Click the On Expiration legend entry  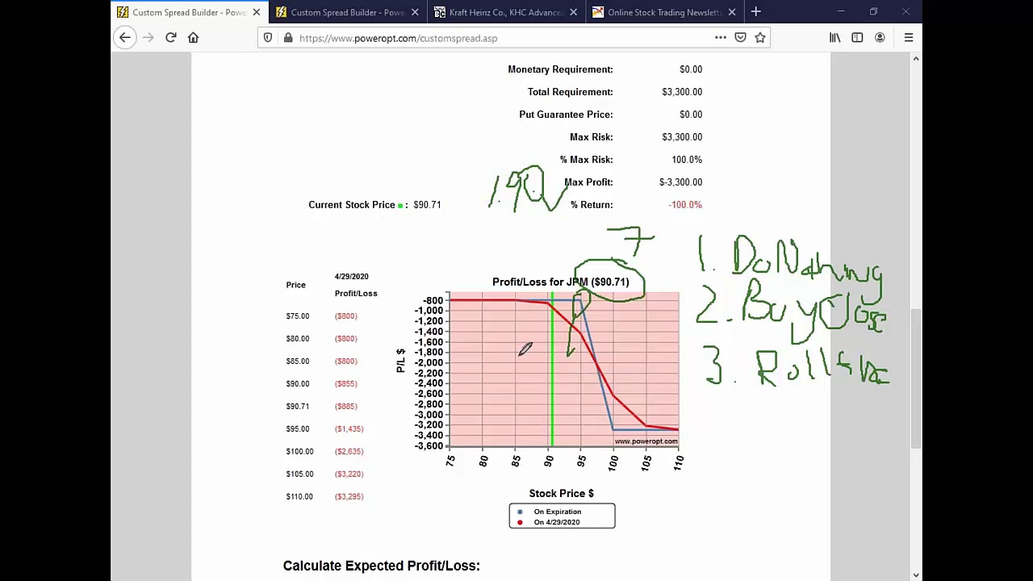coord(557,512)
